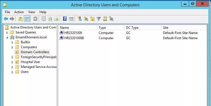Viewport: 211px width, 106px height.
Task: Open Filter Options with the funnel icon
Action: (98, 19)
